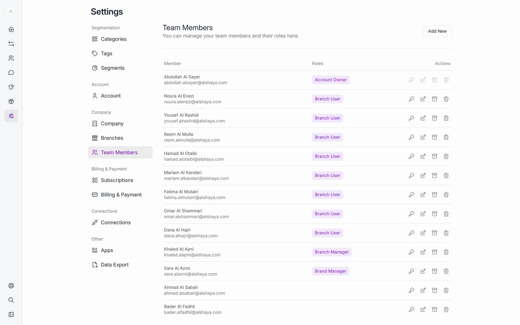The width and height of the screenshot is (520, 325).
Task: Edit Yousef Al Rashid with pencil icon
Action: [423, 118]
